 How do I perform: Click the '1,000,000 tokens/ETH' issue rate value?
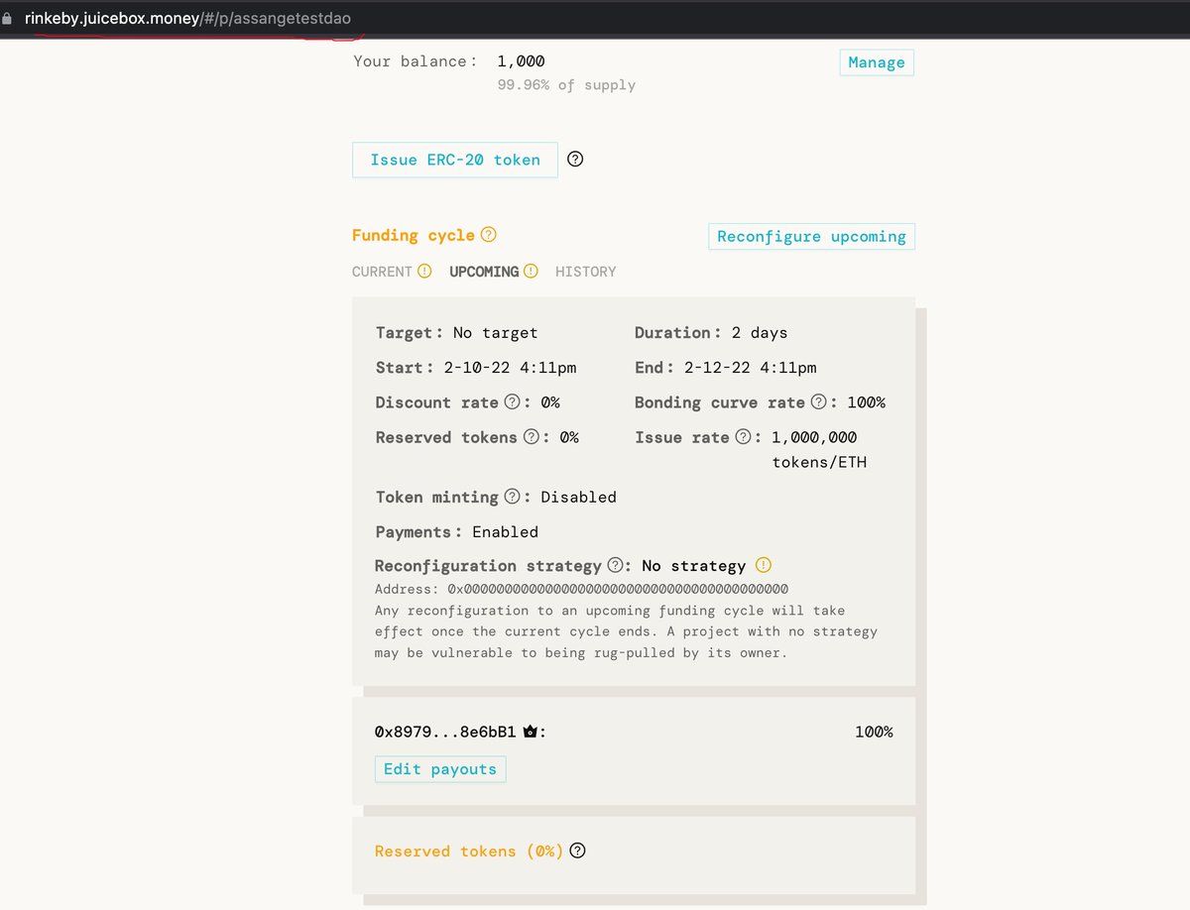[x=818, y=450]
